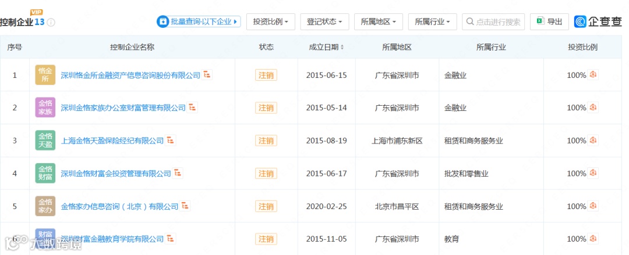Click the info icon beside 控制企业 13
629x255 pixels.
51,23
